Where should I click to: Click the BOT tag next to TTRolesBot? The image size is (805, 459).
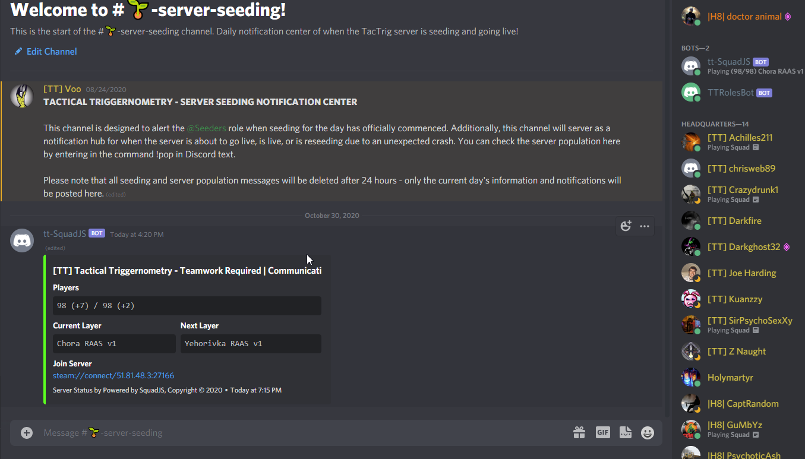coord(765,93)
